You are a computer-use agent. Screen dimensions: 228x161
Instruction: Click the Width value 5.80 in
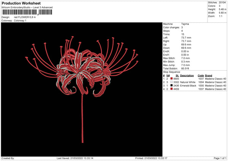coord(222,13)
